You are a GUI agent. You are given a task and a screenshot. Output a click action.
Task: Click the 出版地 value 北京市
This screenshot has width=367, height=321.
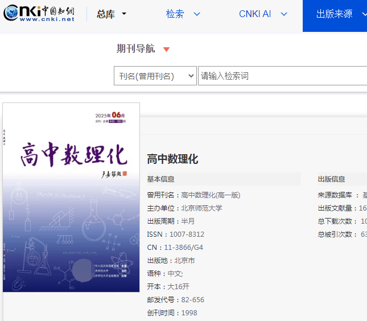point(184,261)
